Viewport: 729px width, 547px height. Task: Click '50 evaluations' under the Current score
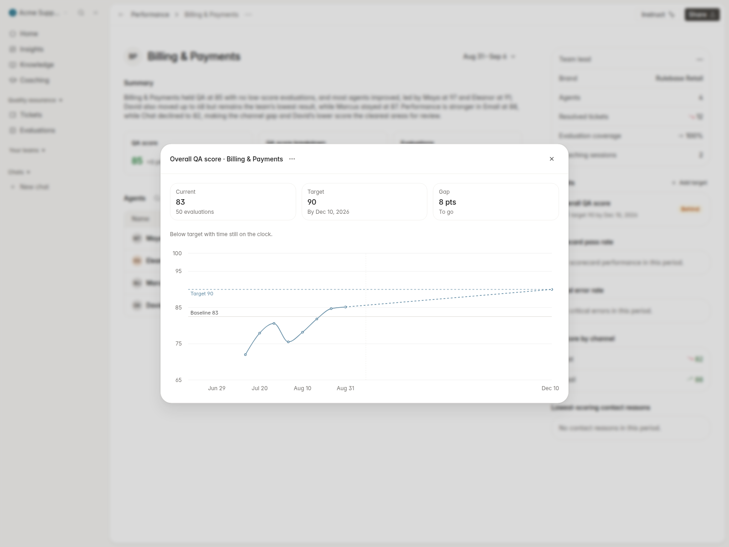195,212
